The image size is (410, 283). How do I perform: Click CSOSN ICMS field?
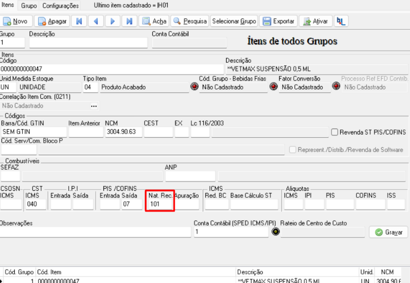pyautogui.click(x=11, y=204)
